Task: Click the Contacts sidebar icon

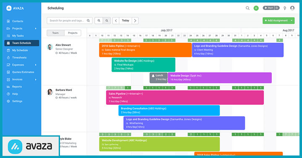Action: (8, 21)
